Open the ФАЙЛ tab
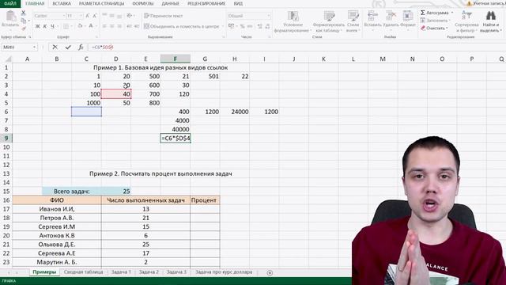This screenshot has height=285, width=506. coord(10,3)
